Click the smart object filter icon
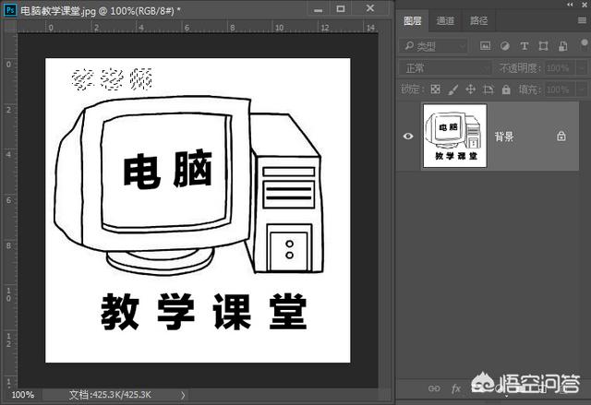The height and width of the screenshot is (405, 591). (x=561, y=46)
